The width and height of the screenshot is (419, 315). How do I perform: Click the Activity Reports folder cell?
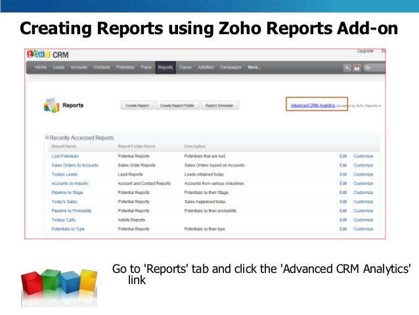point(131,220)
